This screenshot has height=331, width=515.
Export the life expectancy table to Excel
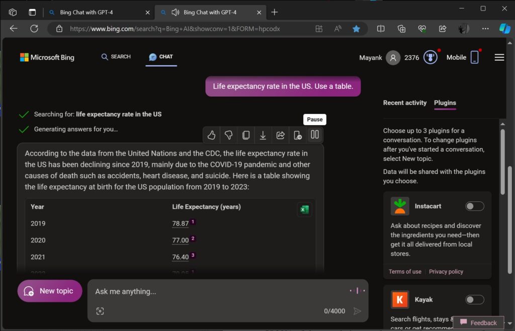[304, 209]
